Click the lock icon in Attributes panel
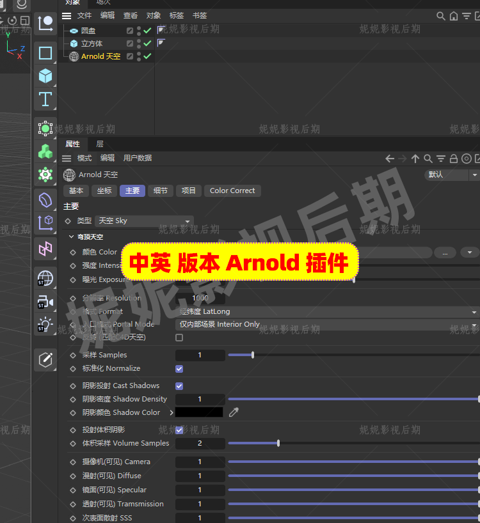Viewport: 480px width, 523px height. pos(453,159)
